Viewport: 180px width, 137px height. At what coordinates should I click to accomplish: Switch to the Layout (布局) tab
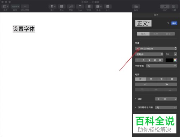point(156,34)
